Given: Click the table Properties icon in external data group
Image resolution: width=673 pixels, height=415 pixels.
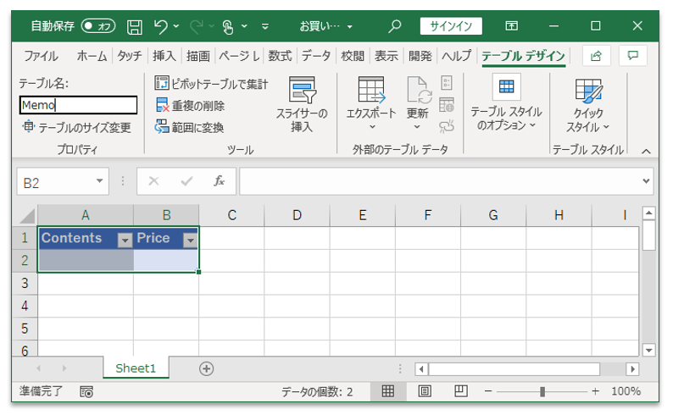Looking at the screenshot, I should click(447, 83).
